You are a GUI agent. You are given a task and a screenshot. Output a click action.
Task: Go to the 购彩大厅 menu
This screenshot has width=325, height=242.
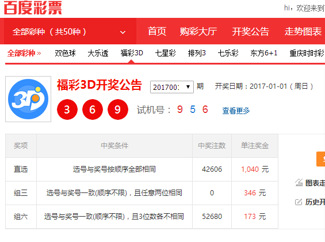(x=198, y=32)
